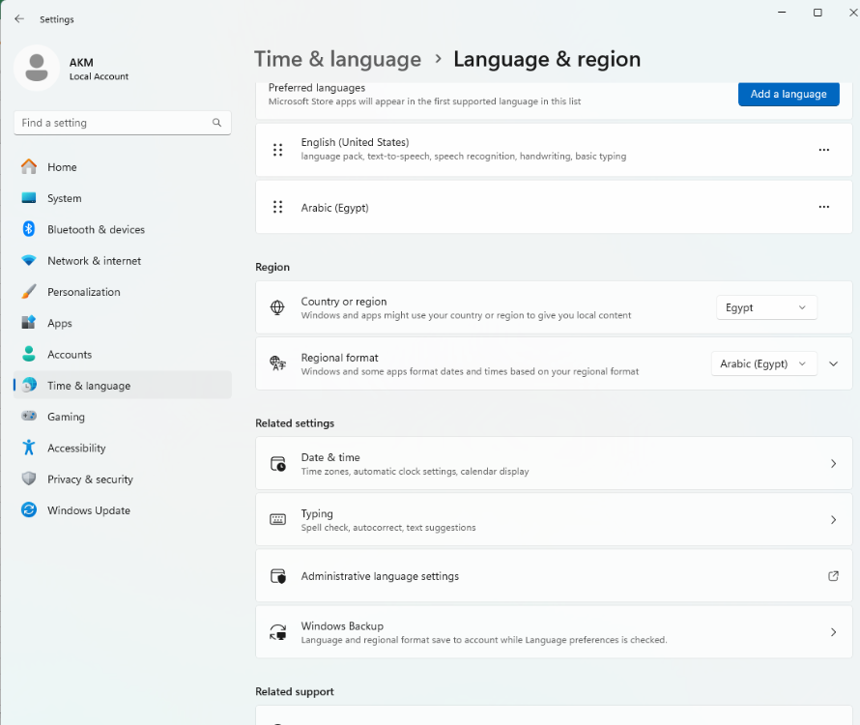This screenshot has height=725, width=860.
Task: Click the Windows Backup sync icon
Action: pos(277,632)
